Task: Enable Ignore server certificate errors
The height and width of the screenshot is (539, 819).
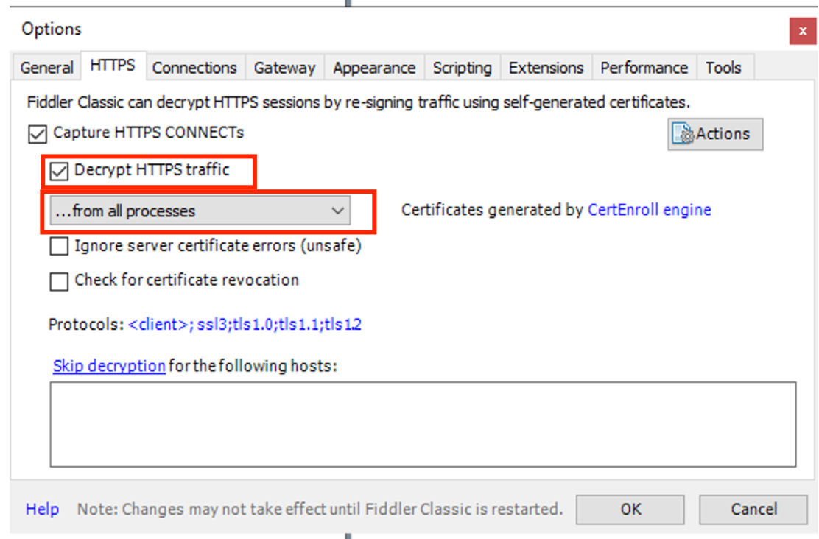Action: [x=59, y=245]
